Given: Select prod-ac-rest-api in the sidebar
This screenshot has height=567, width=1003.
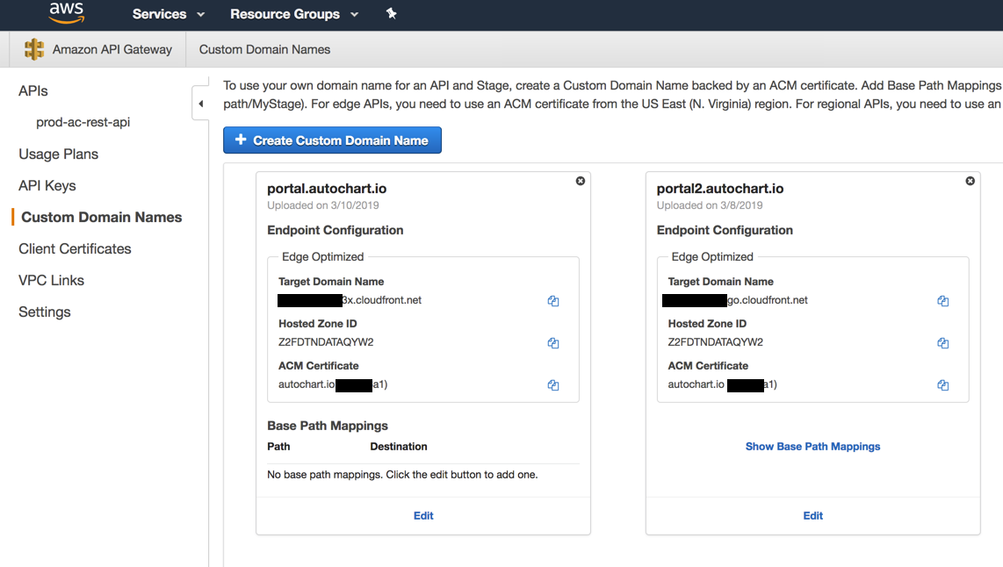Looking at the screenshot, I should [83, 122].
